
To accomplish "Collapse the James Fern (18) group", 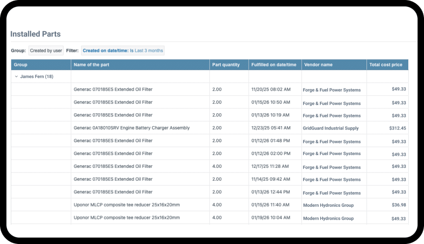I will [17, 77].
